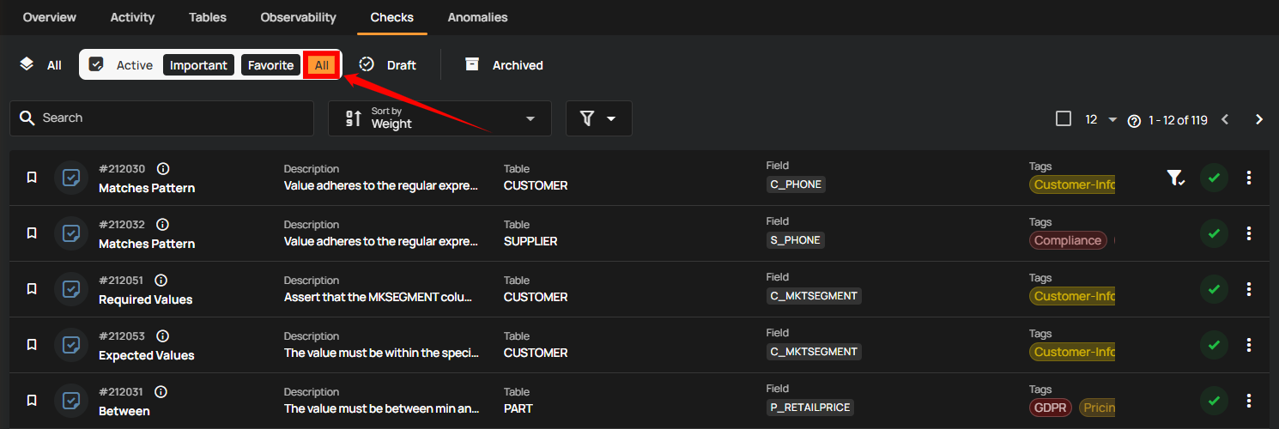1279x429 pixels.
Task: Open info icon next to #212051
Action: tap(161, 281)
